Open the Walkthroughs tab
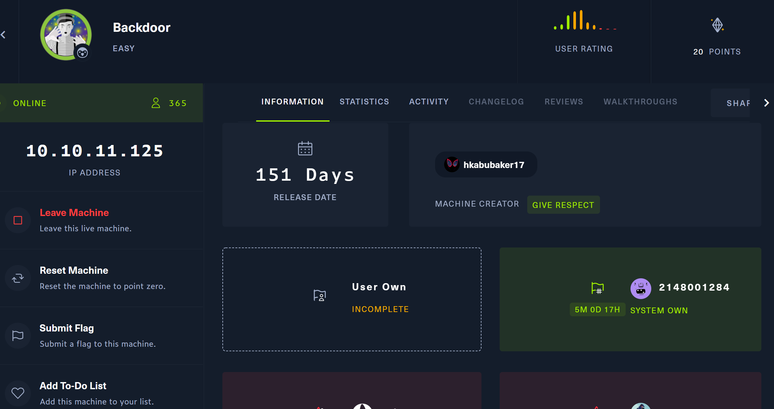This screenshot has width=774, height=409. click(x=640, y=102)
